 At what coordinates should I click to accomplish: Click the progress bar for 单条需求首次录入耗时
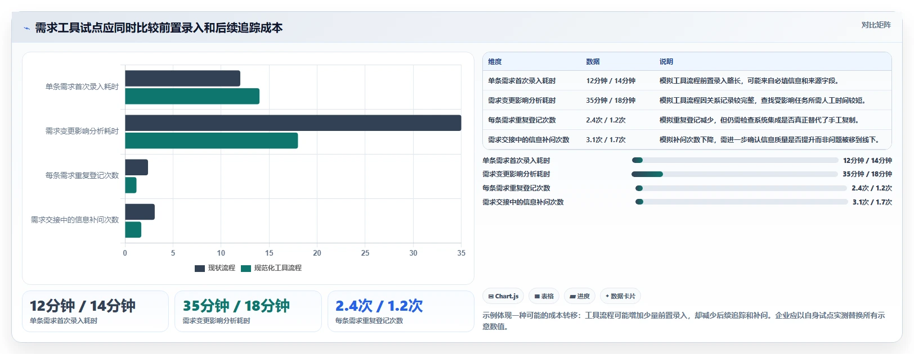pos(735,160)
